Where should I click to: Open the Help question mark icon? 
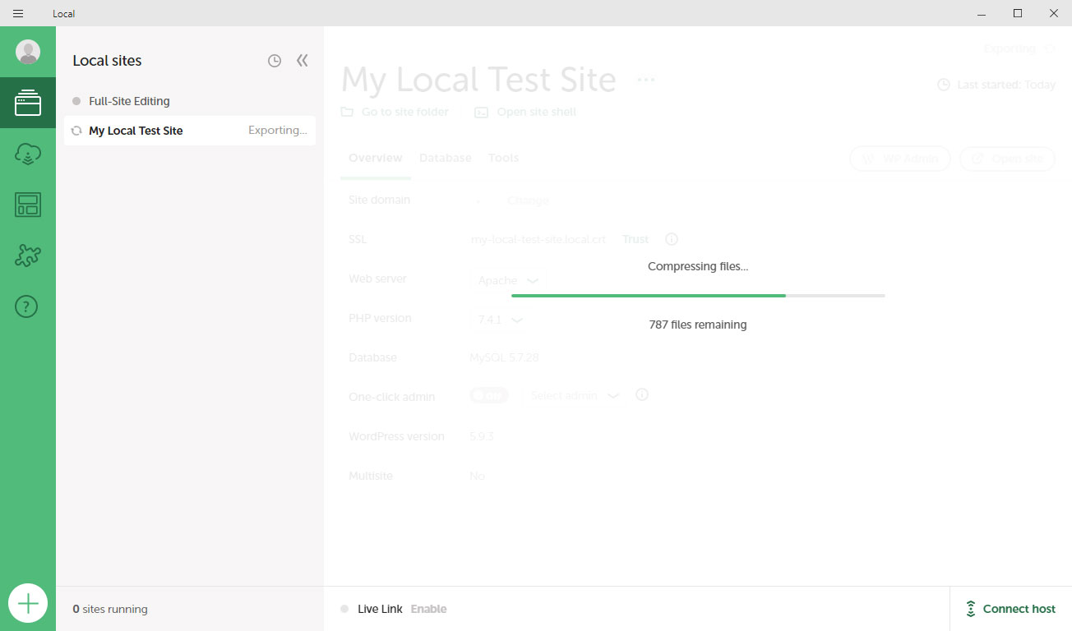(27, 306)
